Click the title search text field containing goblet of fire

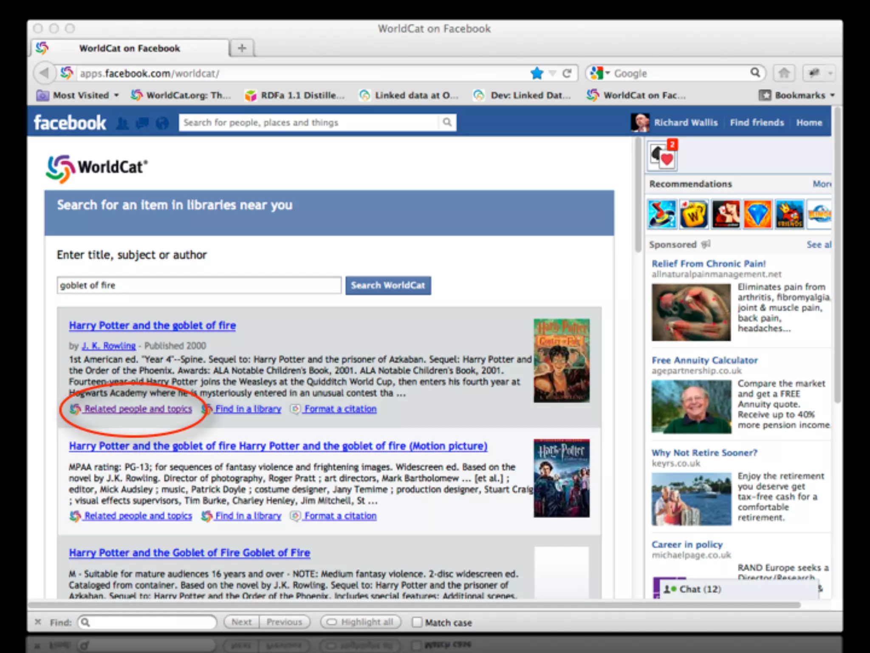tap(199, 285)
